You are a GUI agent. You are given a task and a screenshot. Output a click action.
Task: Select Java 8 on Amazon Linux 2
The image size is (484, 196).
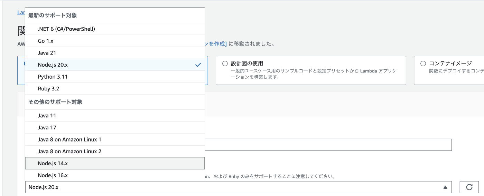coord(115,151)
